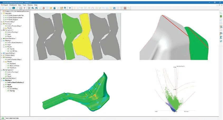This screenshot has width=223, height=120.
Task: Select Forming 2 in the project tree
Action: (x=8, y=57)
